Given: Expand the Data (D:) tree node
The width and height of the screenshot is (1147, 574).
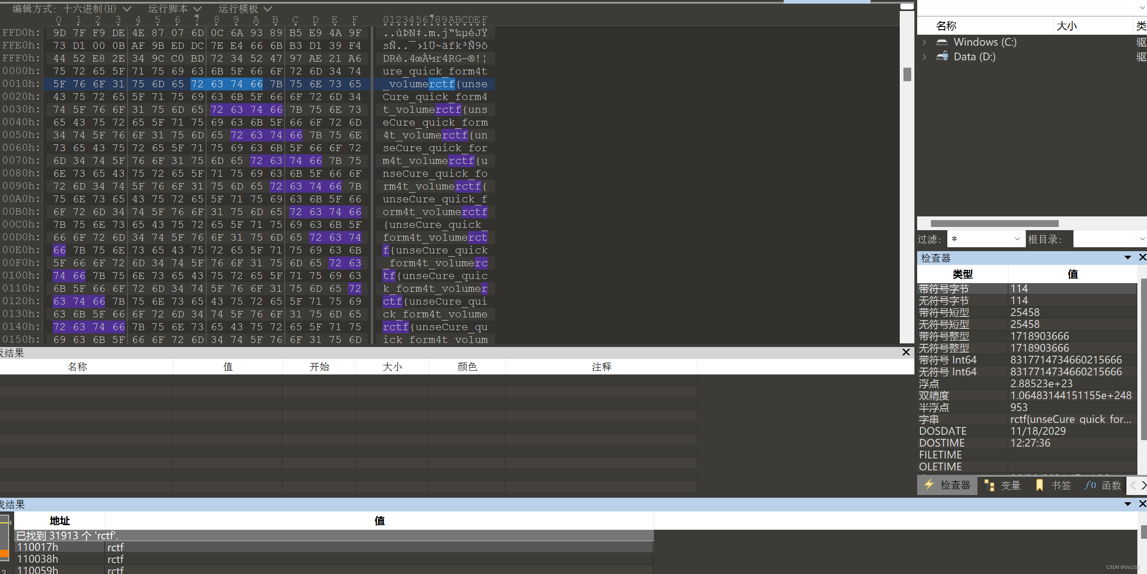Looking at the screenshot, I should 924,57.
